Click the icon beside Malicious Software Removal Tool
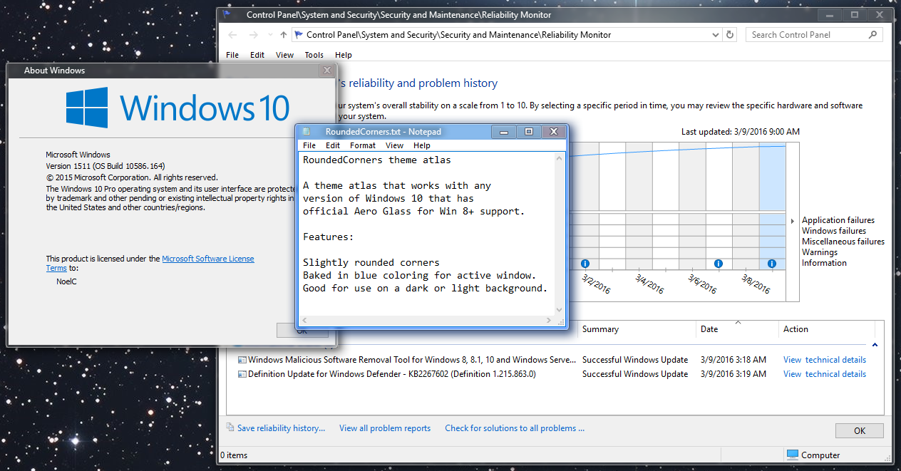 point(242,360)
